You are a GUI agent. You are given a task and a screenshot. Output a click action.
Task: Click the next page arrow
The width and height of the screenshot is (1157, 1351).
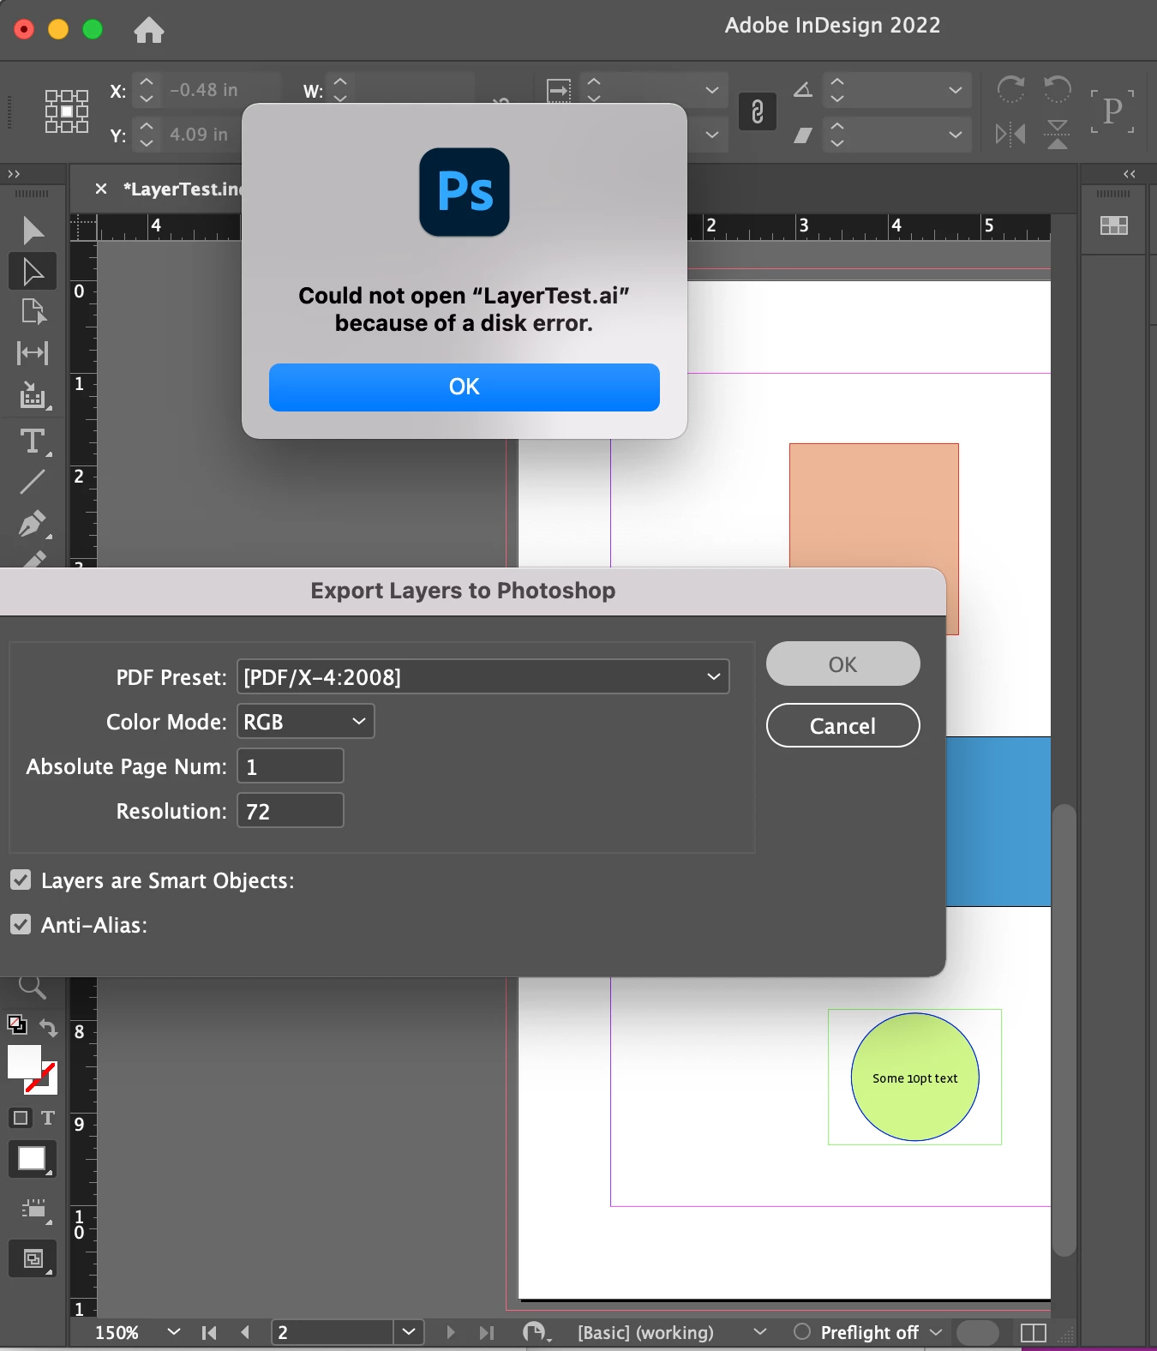pos(451,1332)
